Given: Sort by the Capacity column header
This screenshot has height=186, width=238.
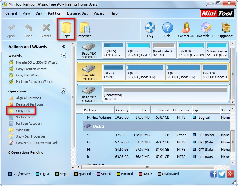Looking at the screenshot, I should point(122,110).
